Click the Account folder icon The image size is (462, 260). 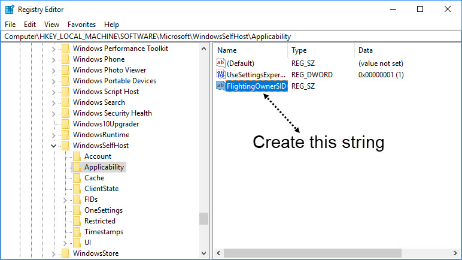tap(77, 156)
